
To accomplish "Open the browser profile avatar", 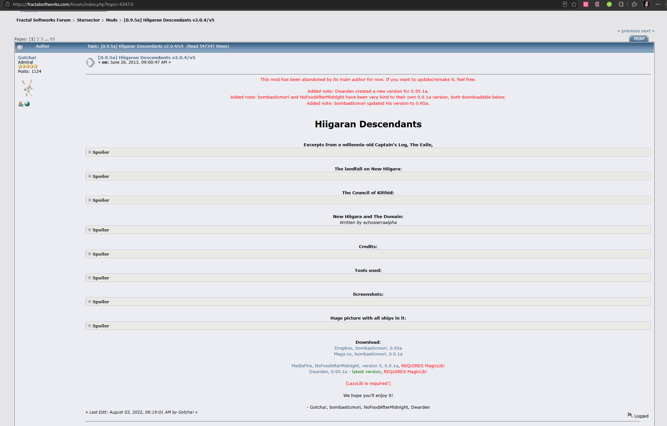I will point(646,4).
